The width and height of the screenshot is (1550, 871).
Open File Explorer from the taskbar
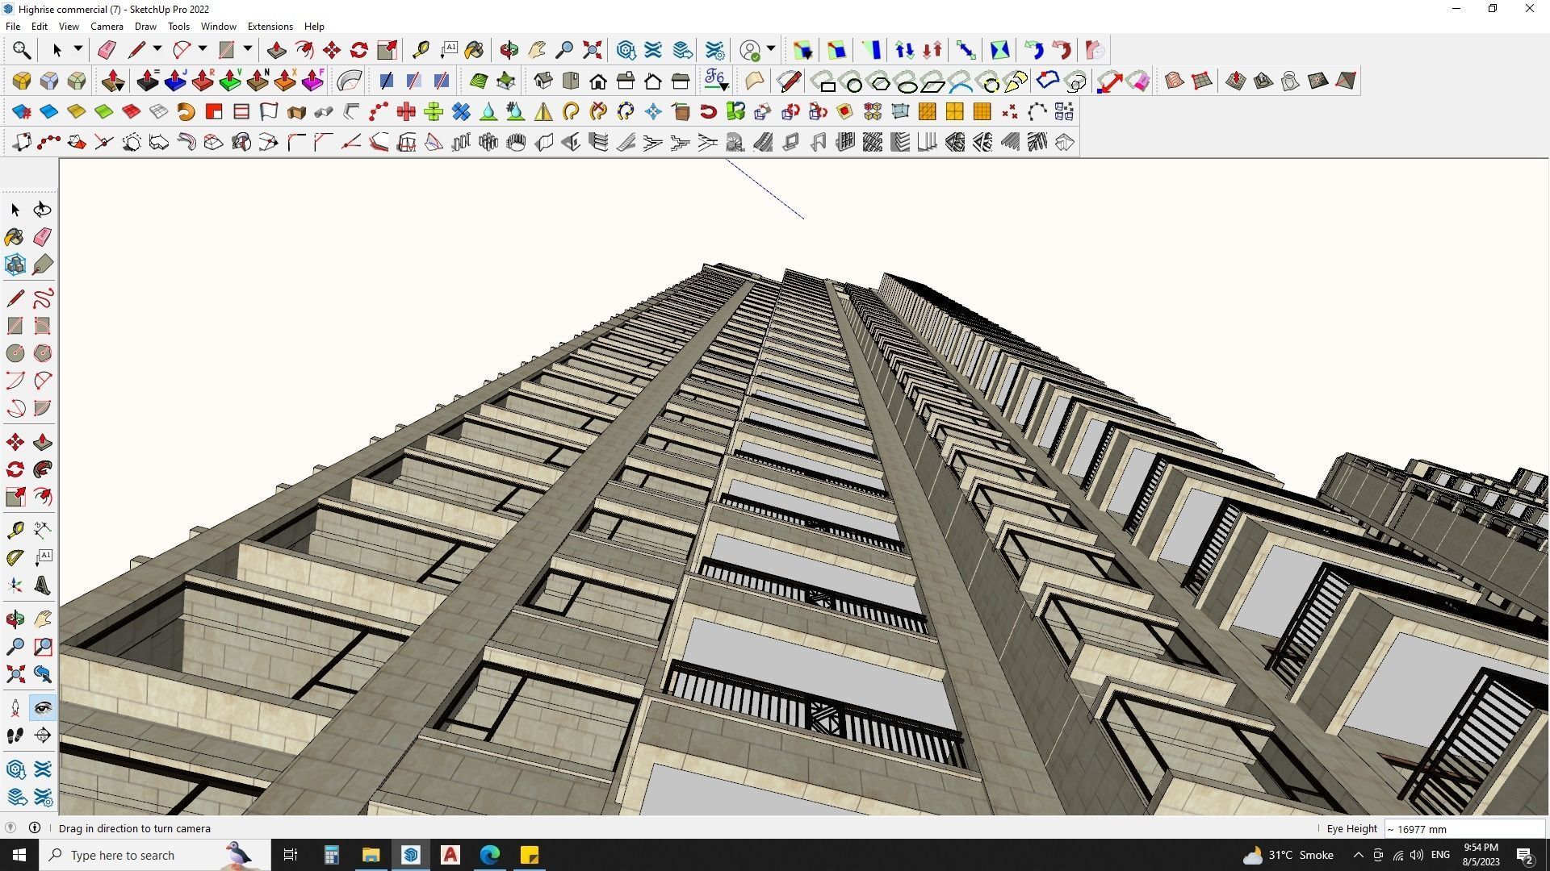point(371,855)
